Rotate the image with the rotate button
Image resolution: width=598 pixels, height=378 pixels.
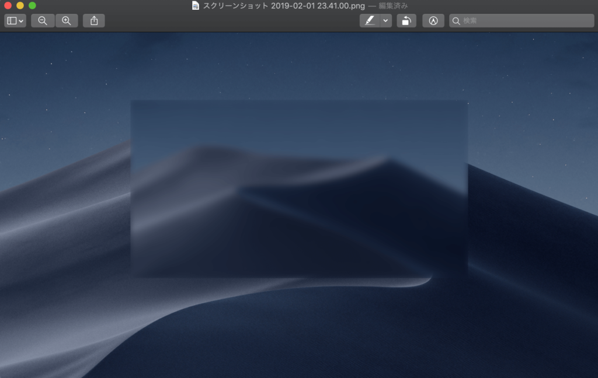(x=406, y=21)
